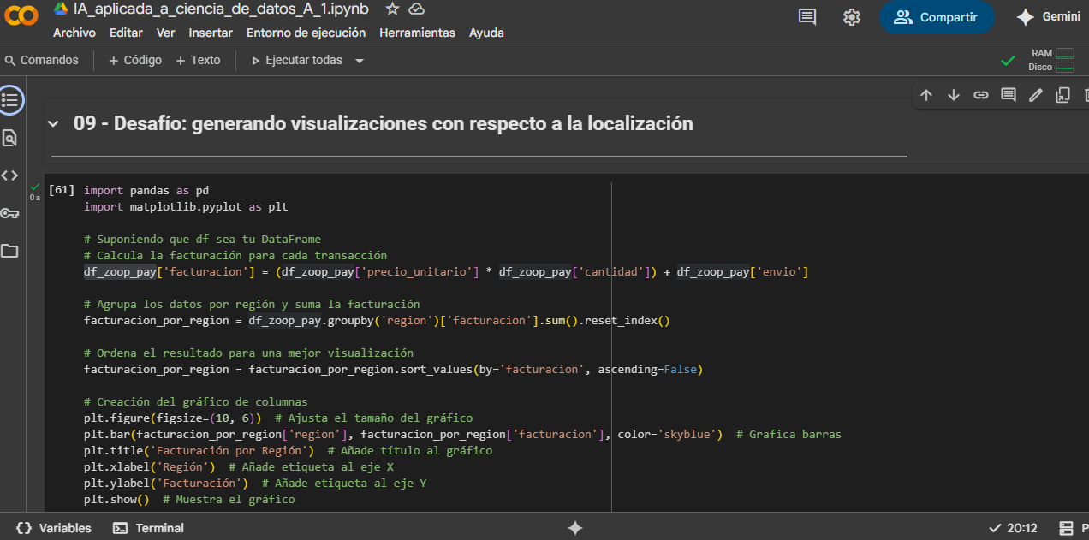Click the line 'import matplotlib.pyplot as plt'

tap(186, 206)
